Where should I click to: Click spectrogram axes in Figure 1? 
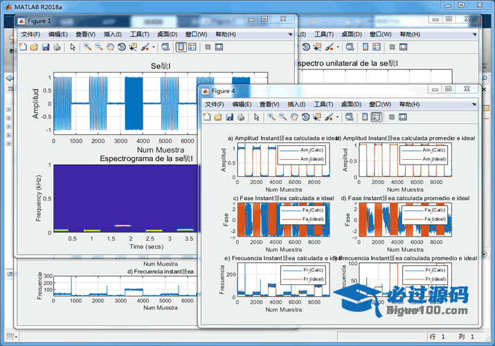(x=126, y=199)
